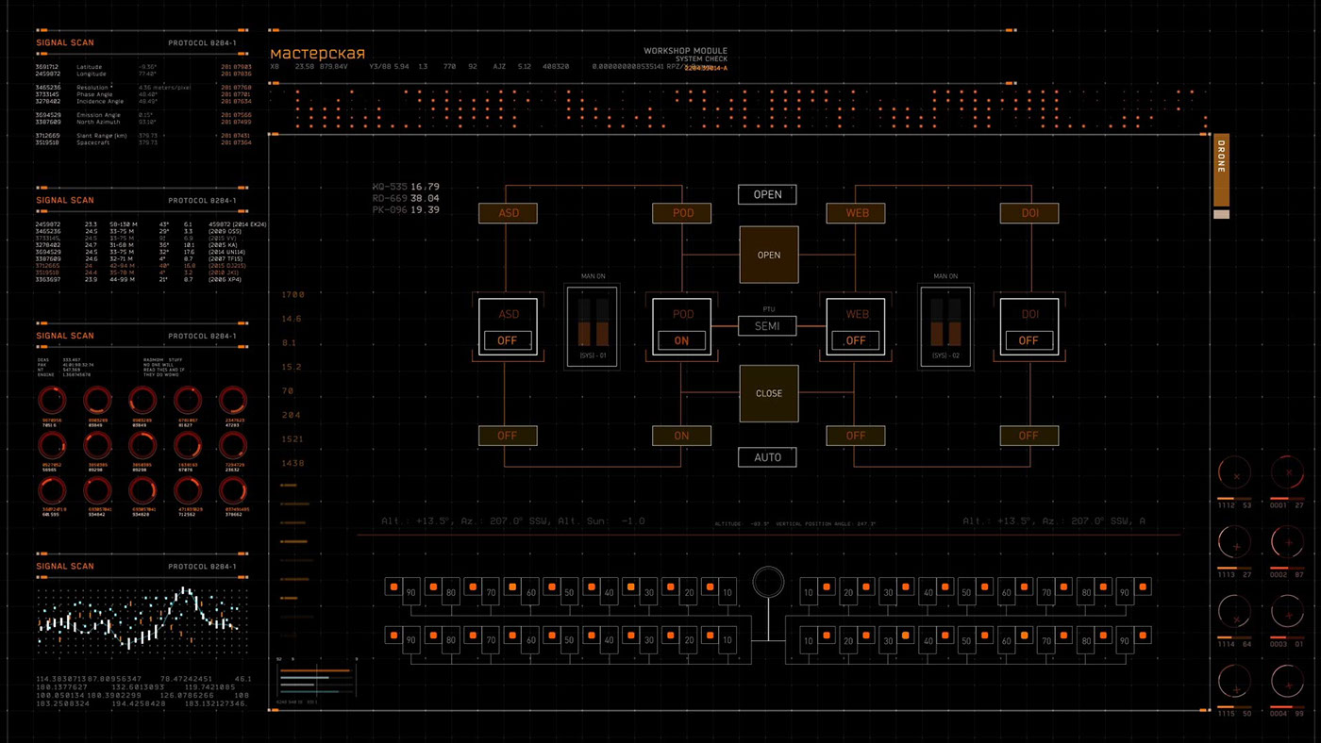Open the DRONE side tab
Screen dimensions: 1321x743
[1221, 170]
